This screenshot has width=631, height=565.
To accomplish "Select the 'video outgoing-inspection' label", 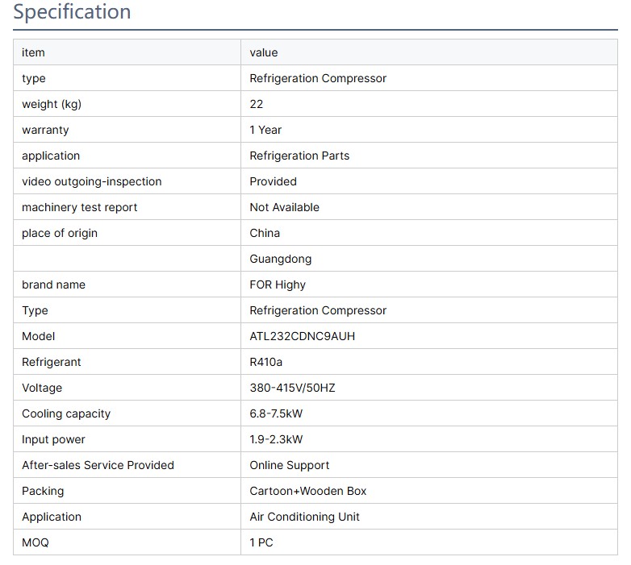I will (x=92, y=181).
